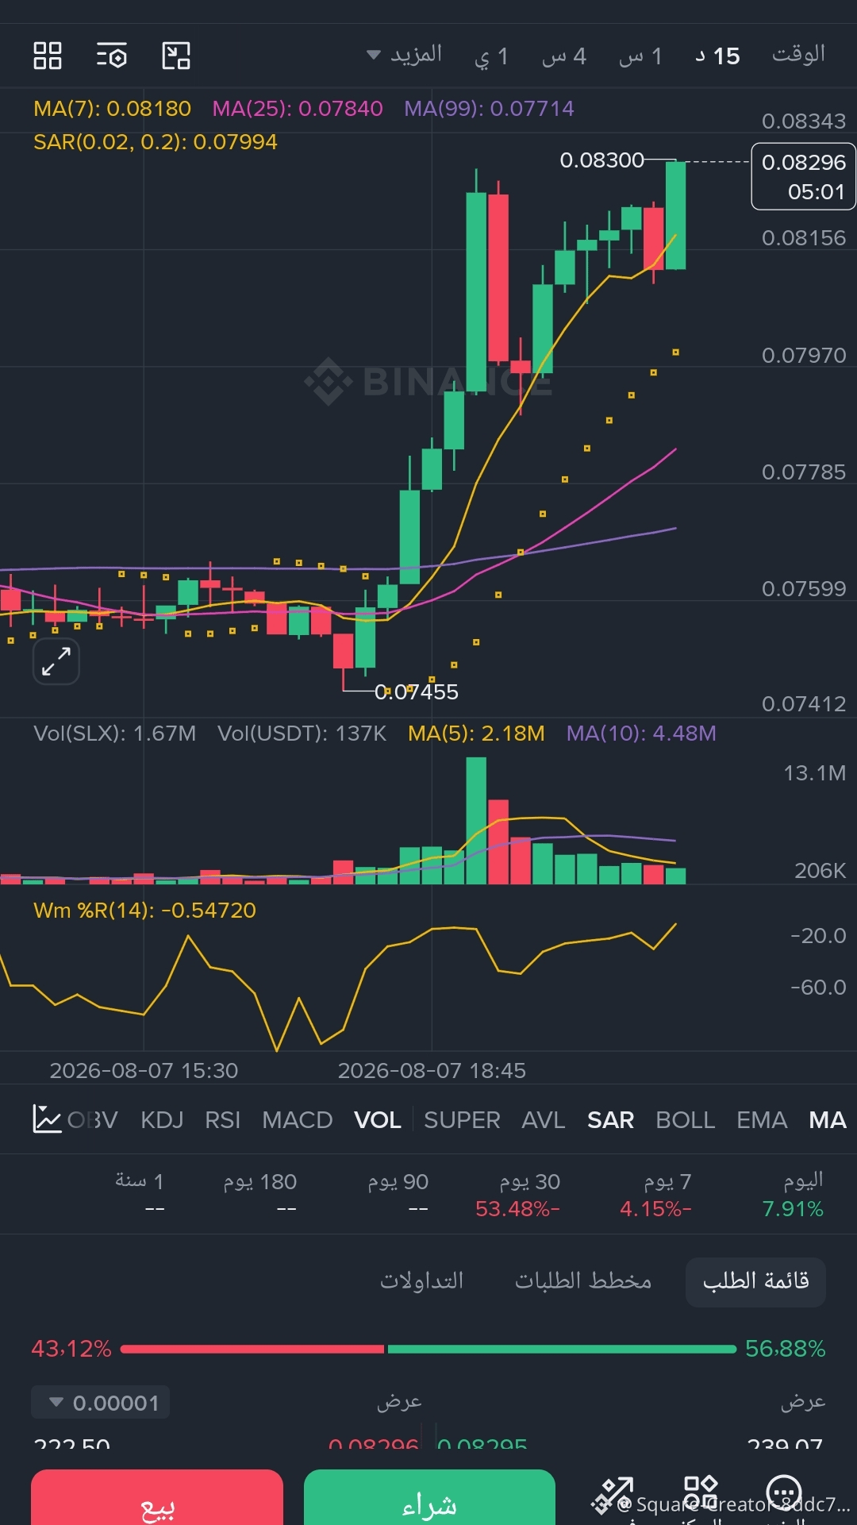Tap the current price label 0.08296
Screen dimensions: 857x1525
(x=803, y=176)
